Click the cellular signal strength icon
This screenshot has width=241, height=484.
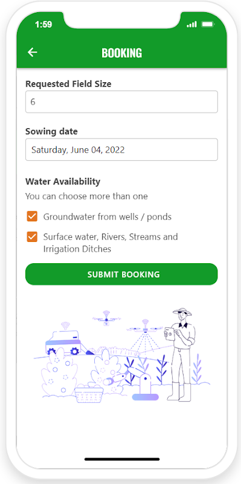[191, 24]
